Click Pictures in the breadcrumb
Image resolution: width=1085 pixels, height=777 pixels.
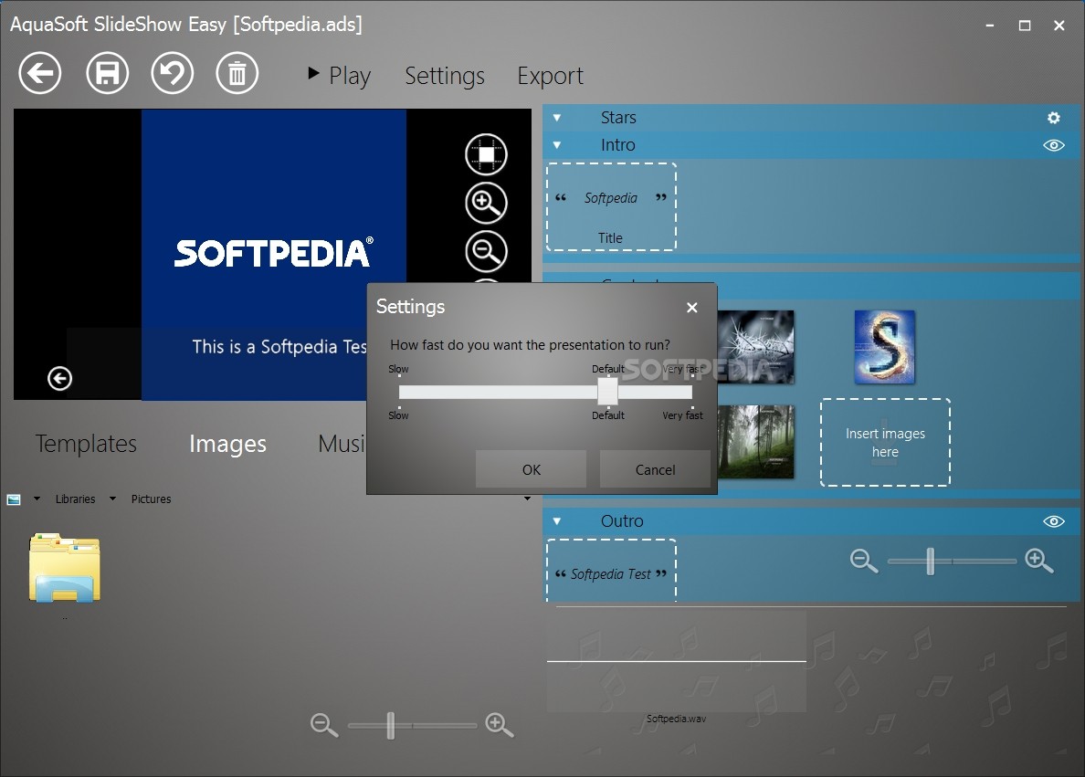click(x=151, y=499)
